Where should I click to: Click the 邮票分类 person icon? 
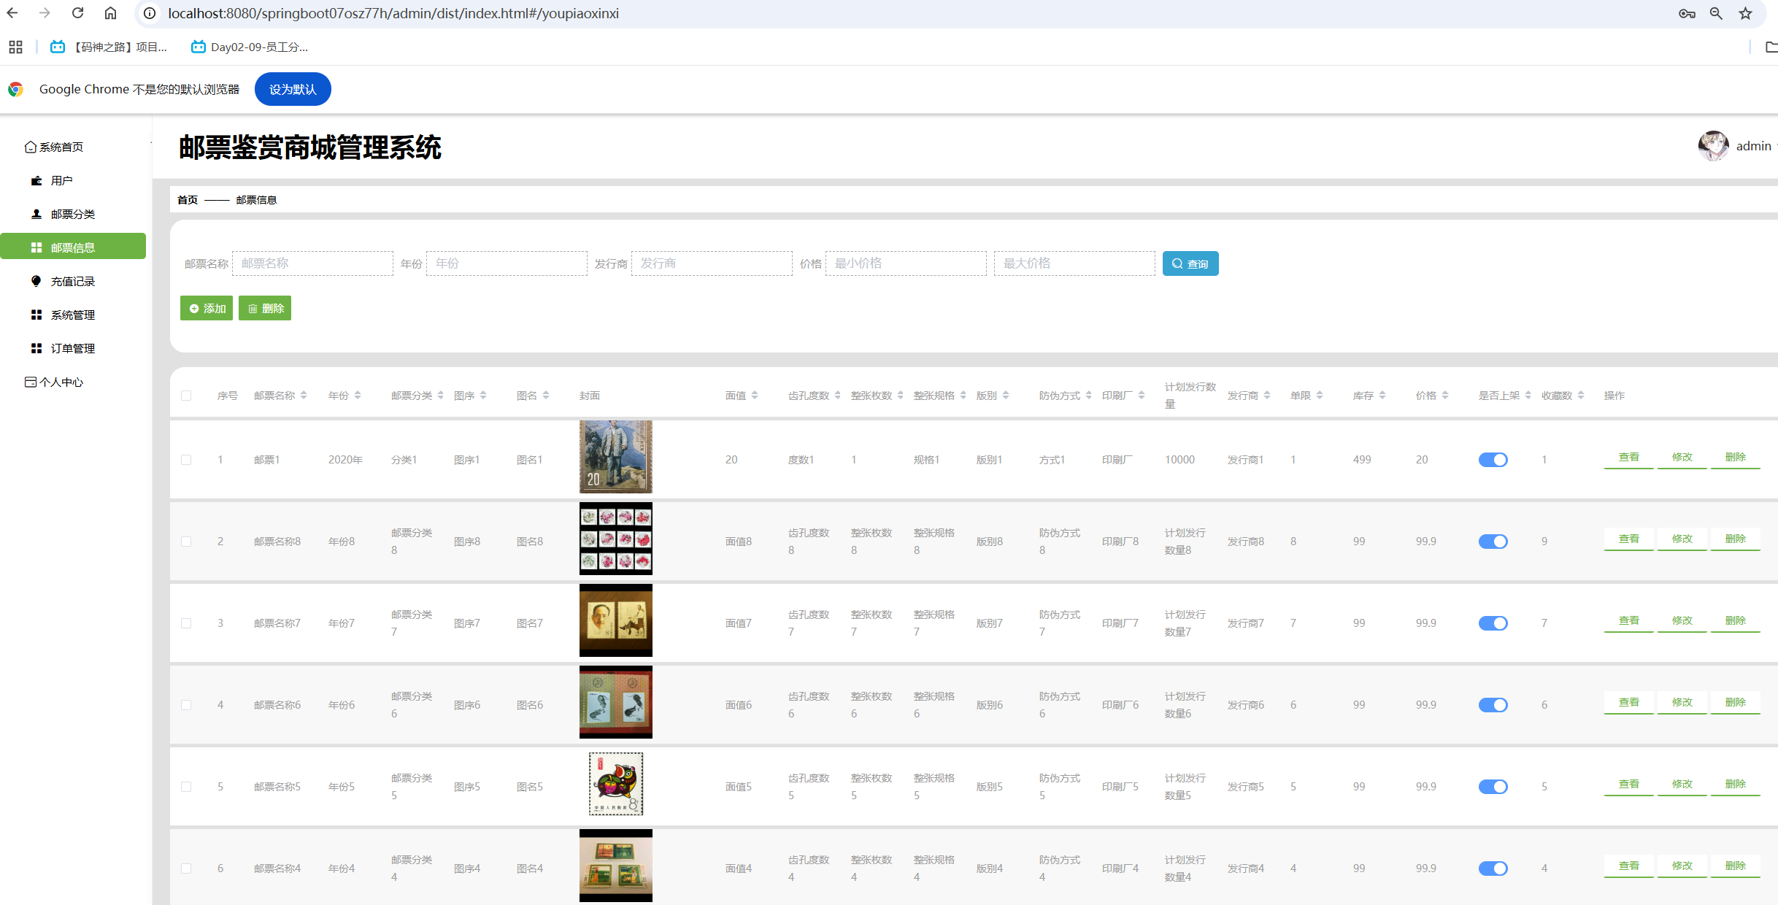coord(36,215)
